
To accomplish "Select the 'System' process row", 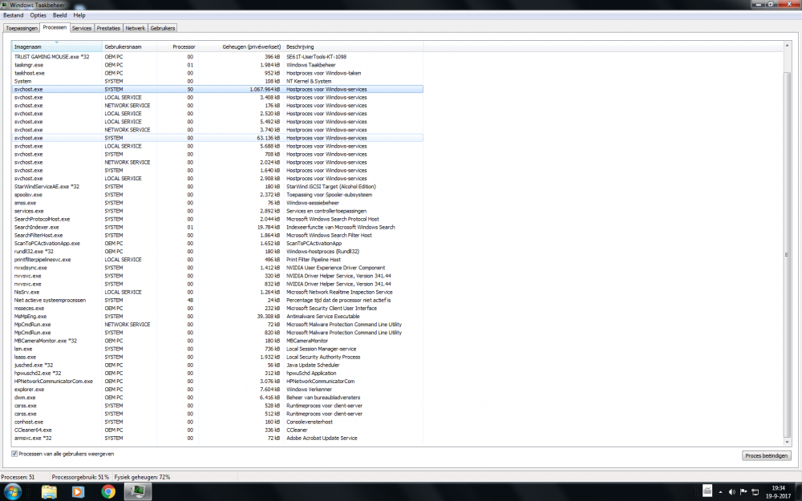I will click(x=217, y=81).
